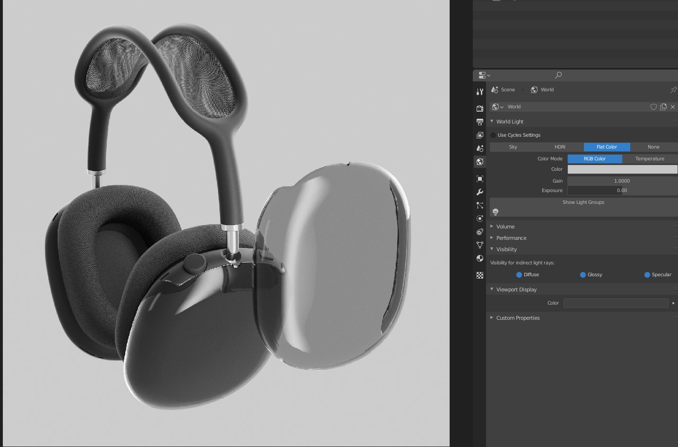Viewport: 678px width, 447px height.
Task: Toggle Diffuse visibility checkbox
Action: point(519,275)
